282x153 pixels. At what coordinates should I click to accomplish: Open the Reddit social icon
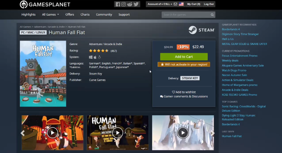[x=129, y=4]
